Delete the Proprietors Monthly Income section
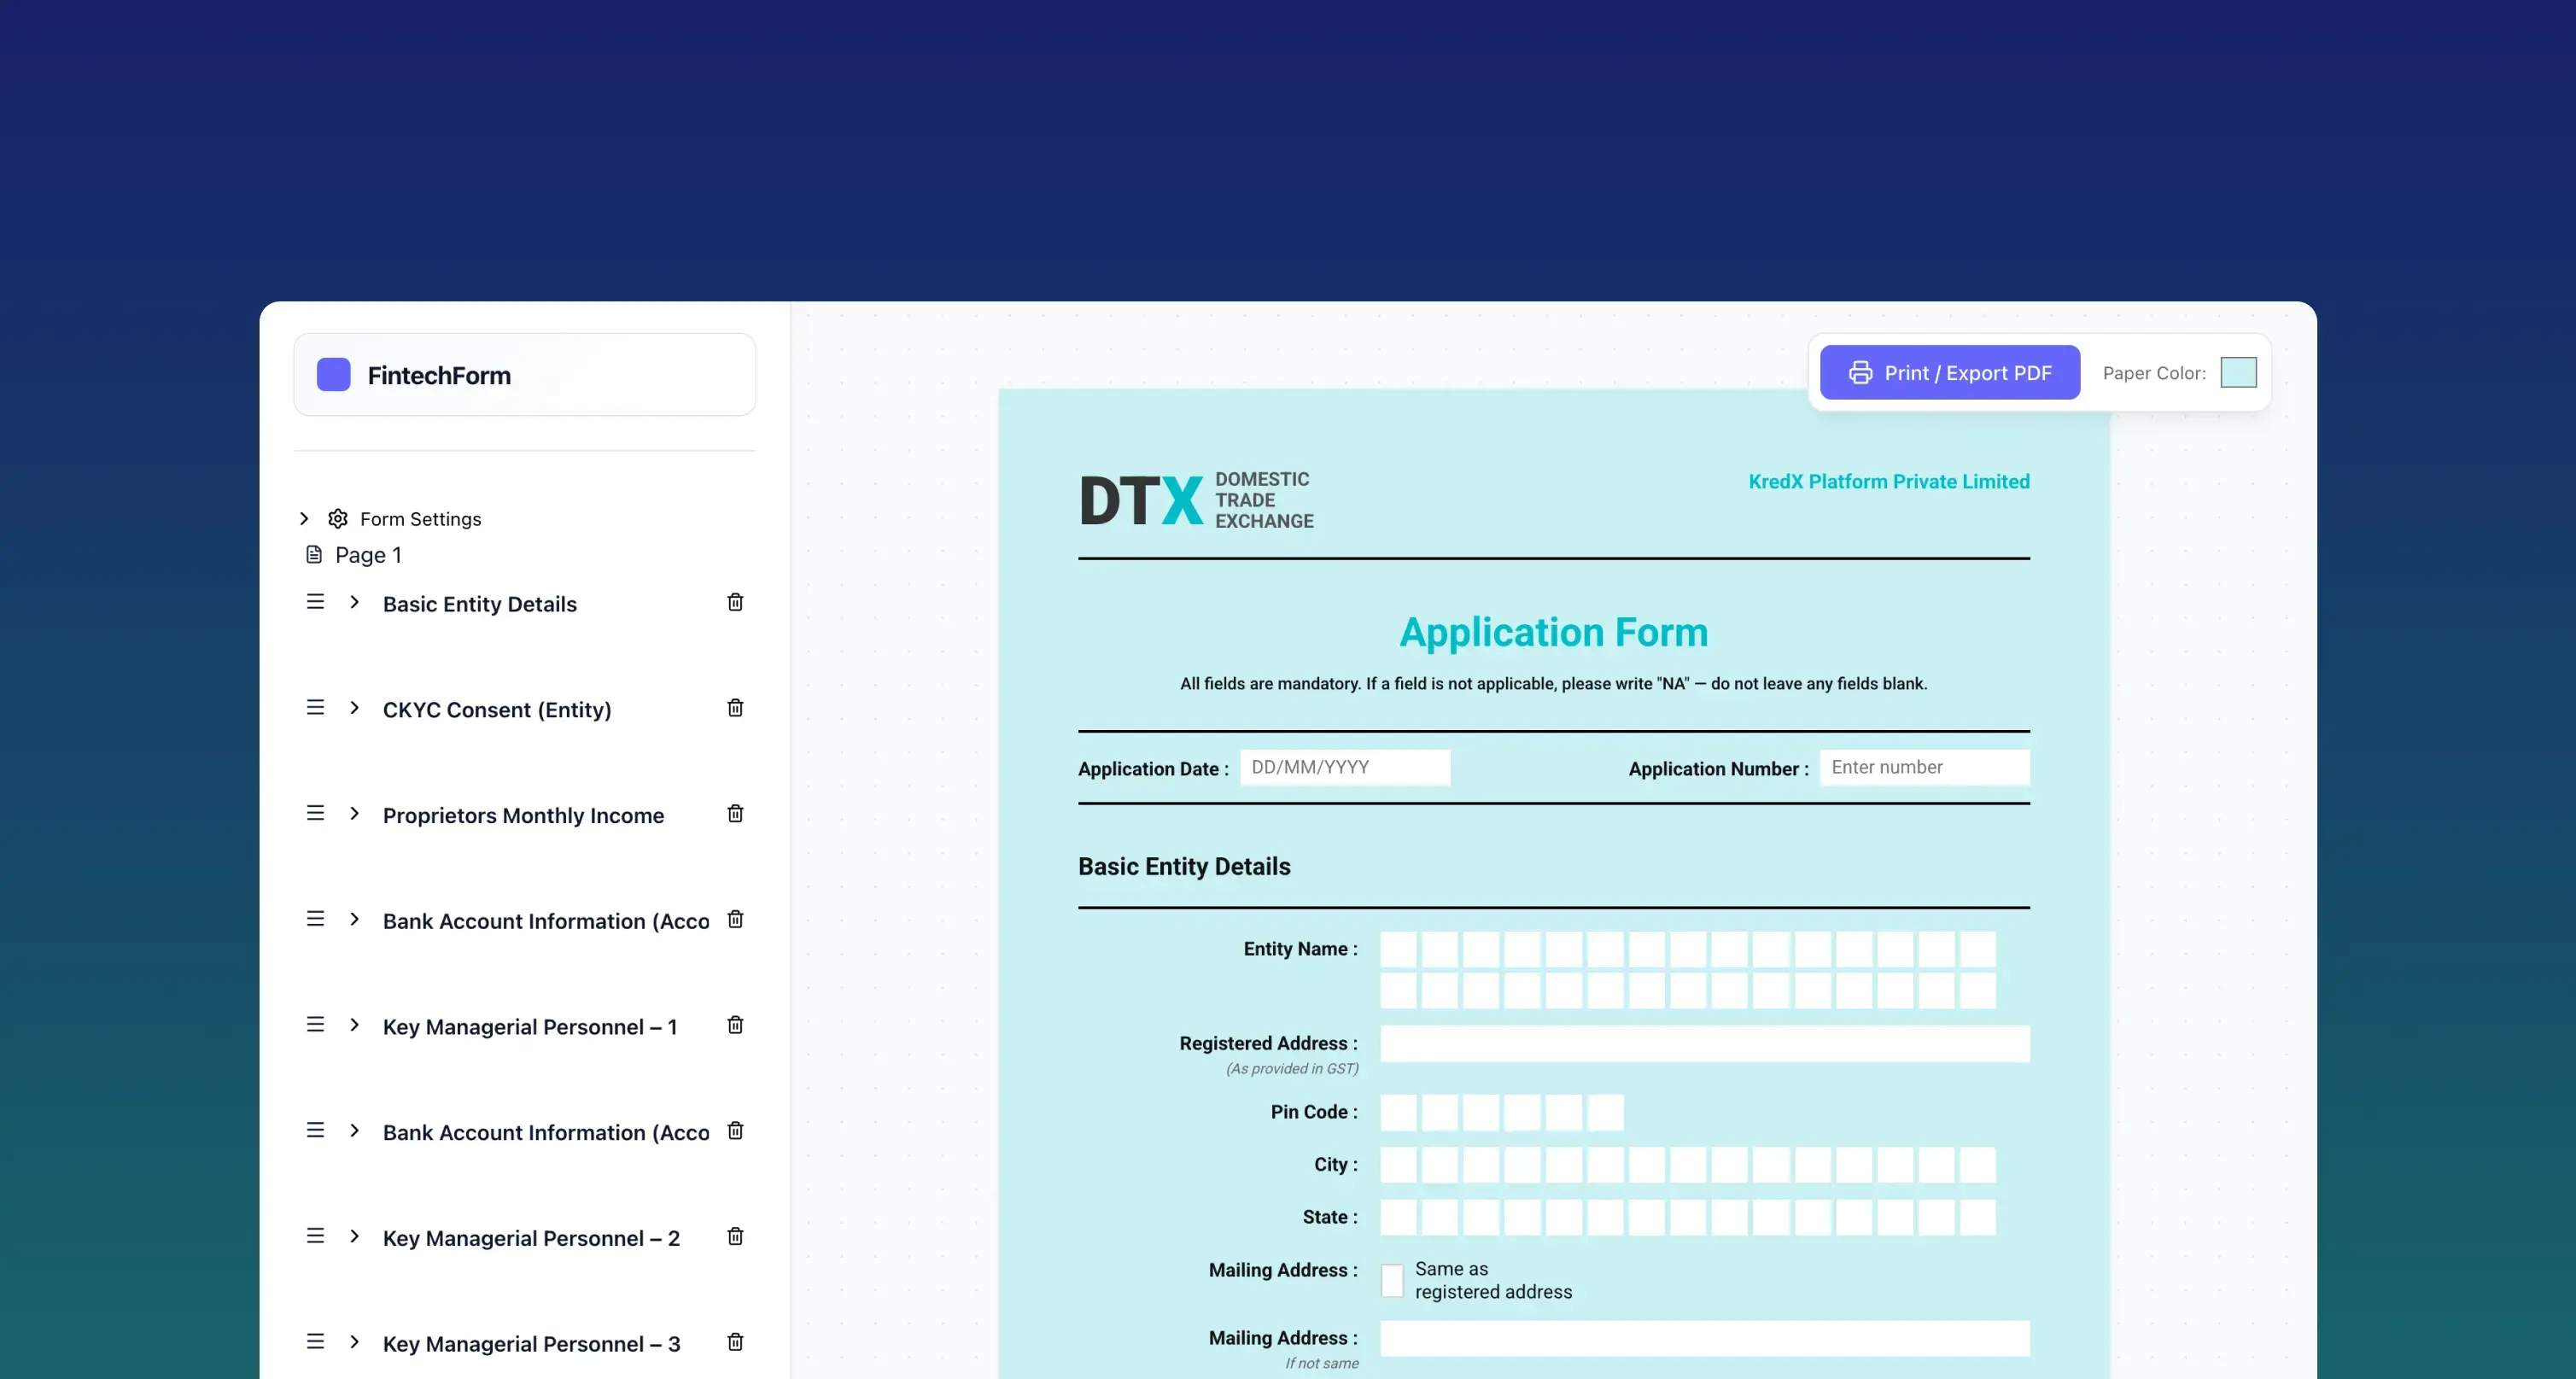Image resolution: width=2576 pixels, height=1379 pixels. pos(735,813)
